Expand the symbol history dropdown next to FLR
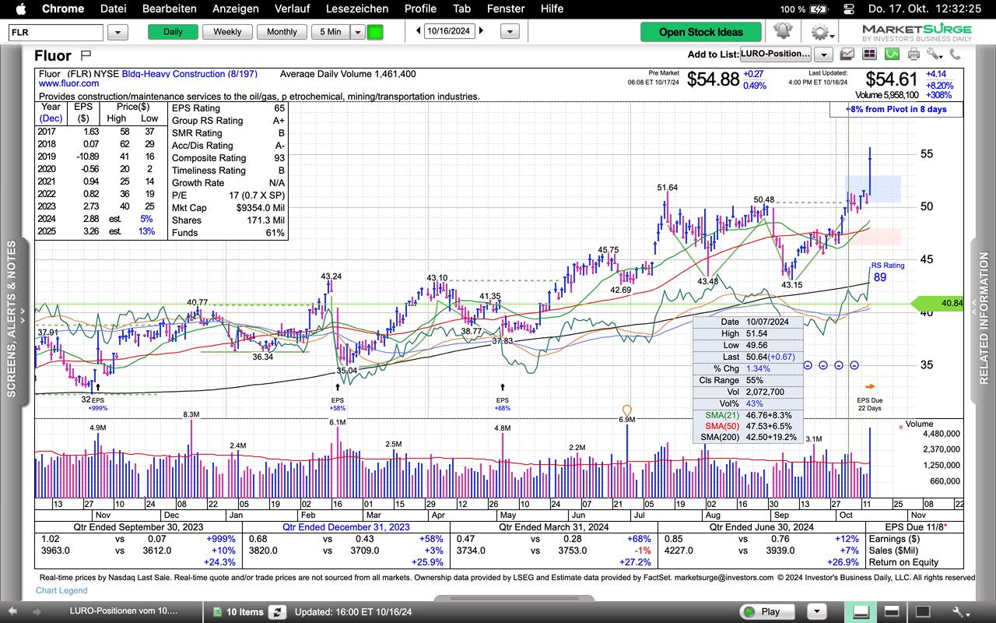 [x=117, y=32]
